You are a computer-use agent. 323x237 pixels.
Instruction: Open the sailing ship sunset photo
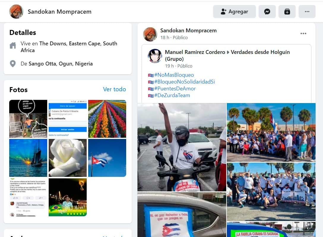click(28, 158)
